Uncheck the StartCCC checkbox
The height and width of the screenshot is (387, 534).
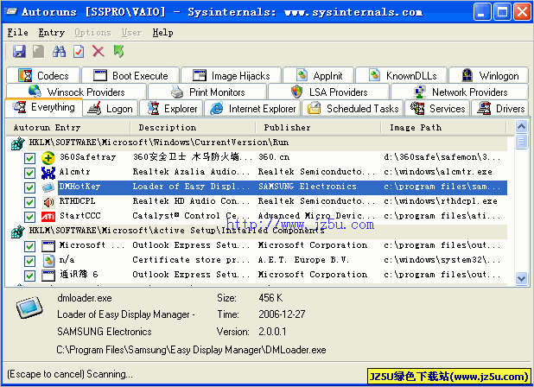coord(29,217)
